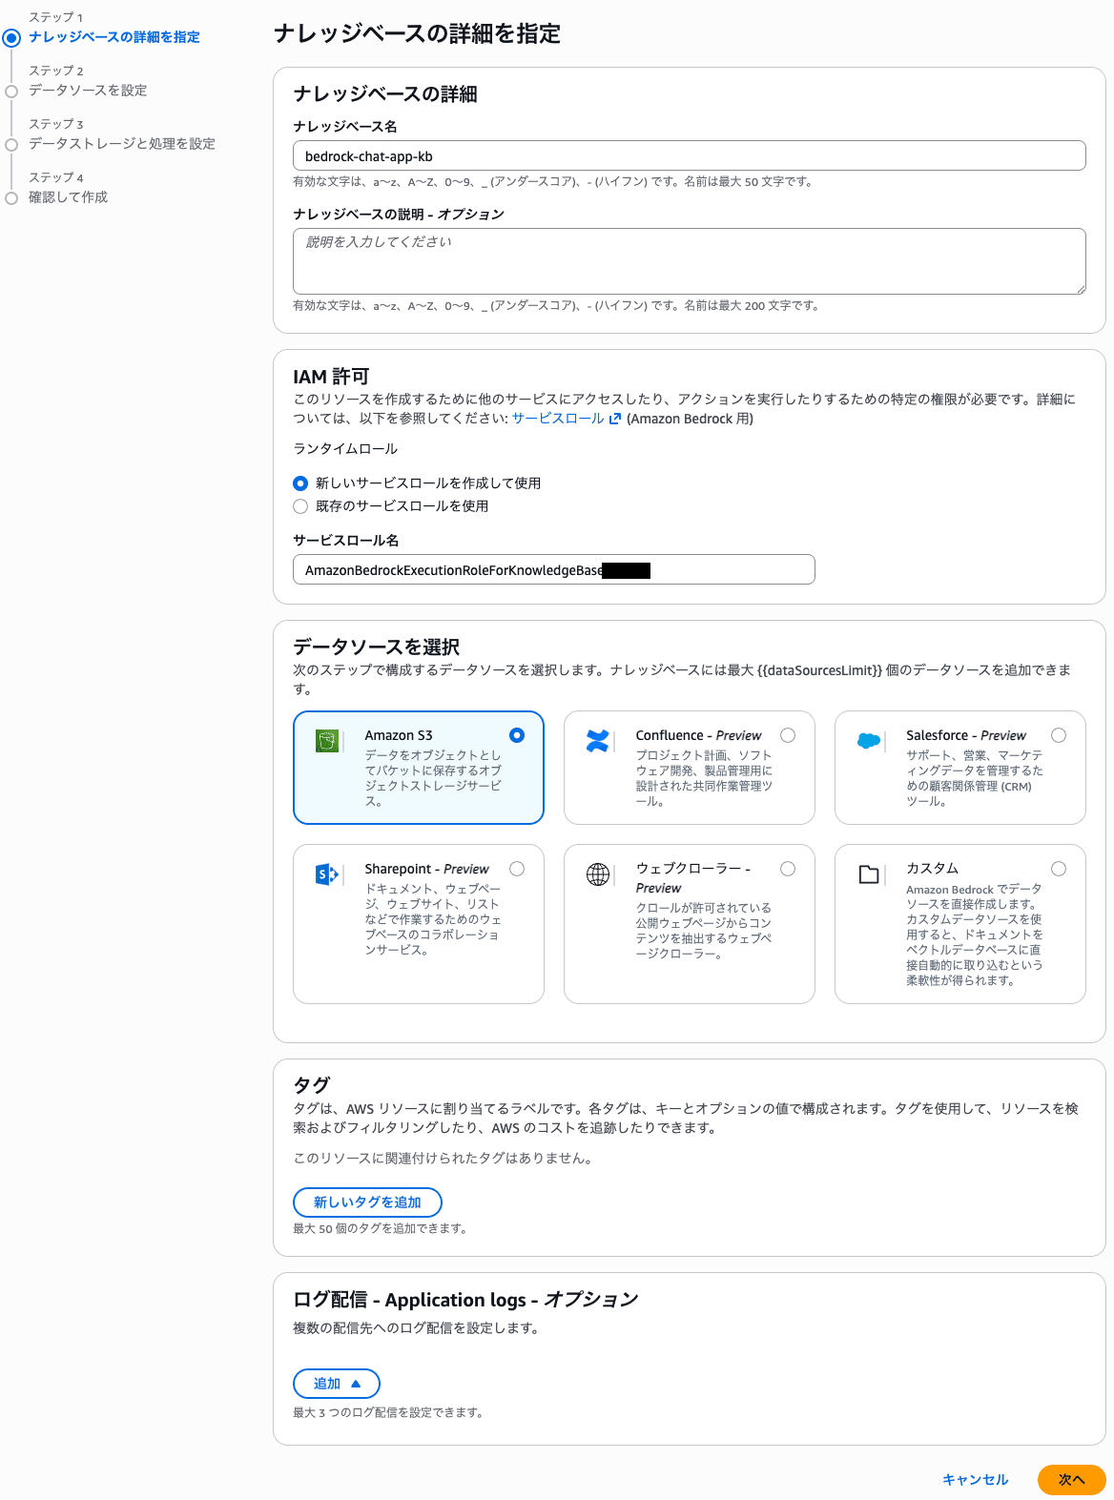The image size is (1114, 1500).
Task: Click このリソースに関連付けられたタグはありません text
Action: (444, 1159)
